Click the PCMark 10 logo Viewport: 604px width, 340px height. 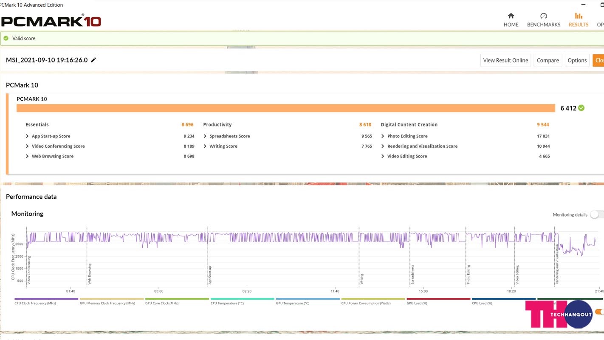(51, 20)
